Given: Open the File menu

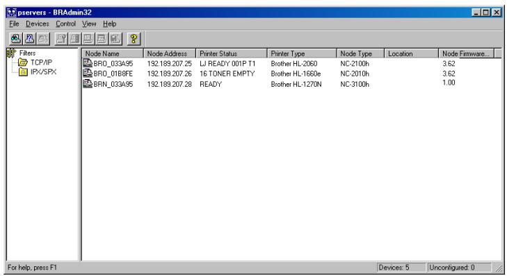Looking at the screenshot, I should click(14, 24).
